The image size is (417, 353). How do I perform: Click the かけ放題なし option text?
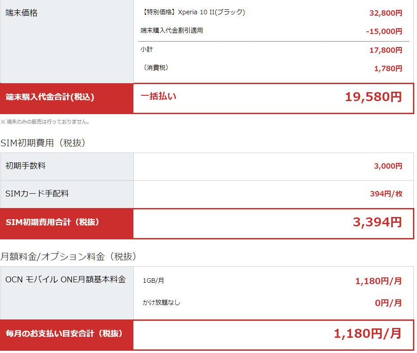click(162, 303)
